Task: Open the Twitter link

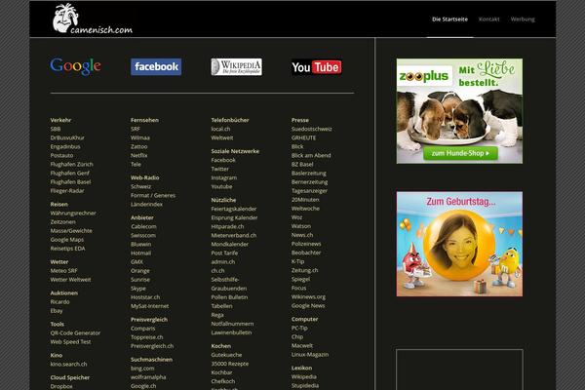Action: 219,169
